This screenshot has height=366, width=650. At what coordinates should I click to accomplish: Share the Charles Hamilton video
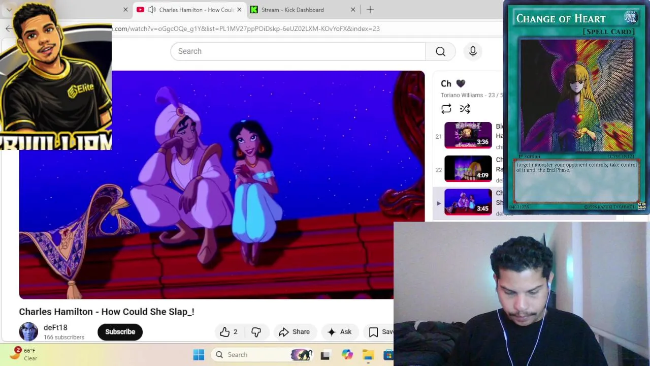pyautogui.click(x=294, y=332)
